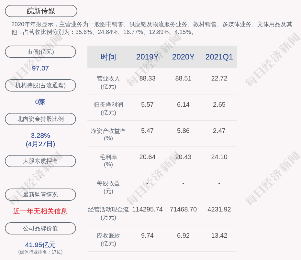Select net profit value 5.57
301x260 pixels.
tap(147, 105)
